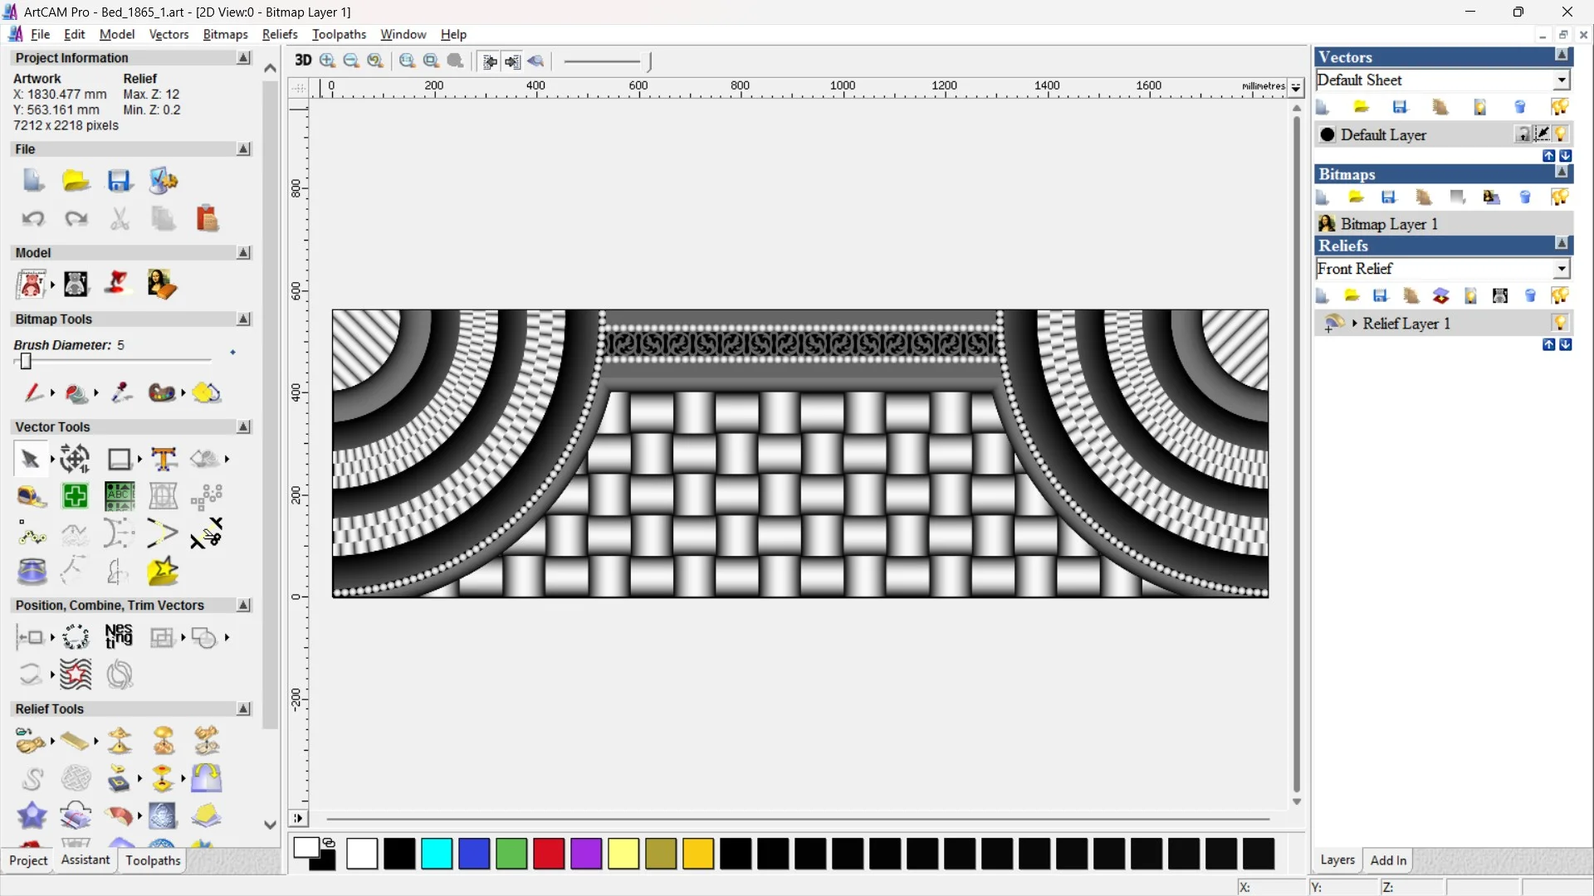
Task: Pick the cyan color swatch
Action: pyautogui.click(x=437, y=854)
